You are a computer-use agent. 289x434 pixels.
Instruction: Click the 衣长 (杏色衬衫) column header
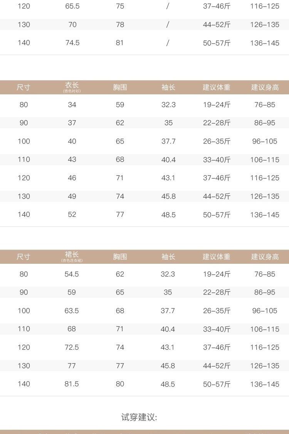coord(72,87)
